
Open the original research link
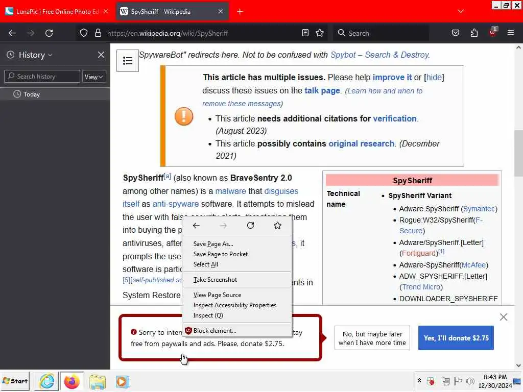click(x=361, y=143)
